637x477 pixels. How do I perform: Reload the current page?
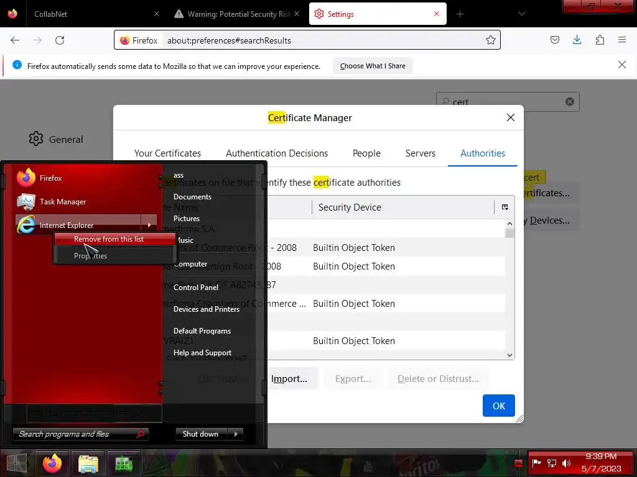tap(60, 40)
